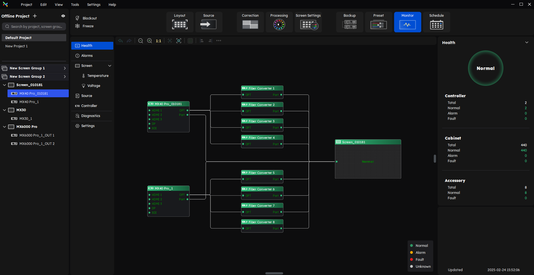Click the undo arrow icon
The height and width of the screenshot is (275, 534).
tap(120, 41)
